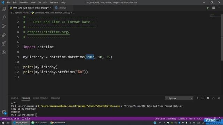Click the editor minimap

[x=215, y=16]
